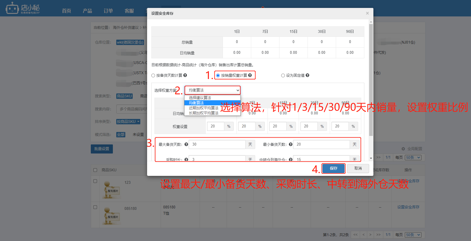471x241 pixels.
Task: Go to last page with bottom >> button
Action: [x=378, y=235]
